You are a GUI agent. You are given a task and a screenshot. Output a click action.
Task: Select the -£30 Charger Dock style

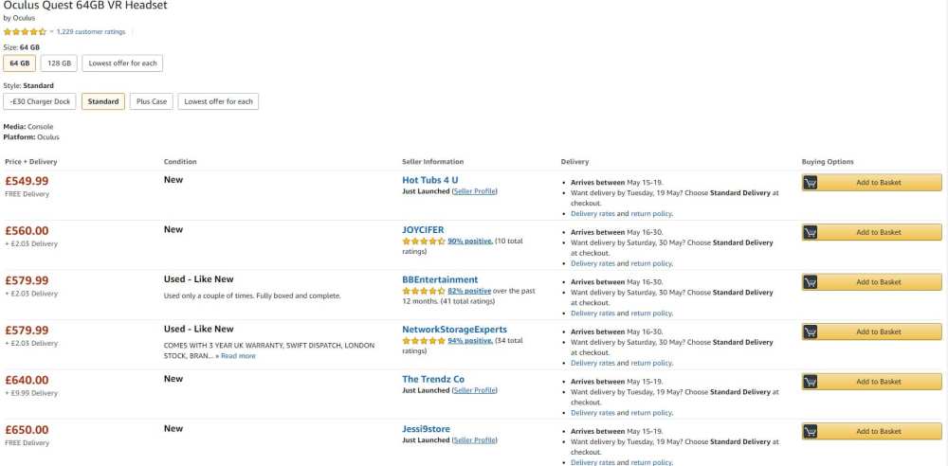pyautogui.click(x=40, y=101)
